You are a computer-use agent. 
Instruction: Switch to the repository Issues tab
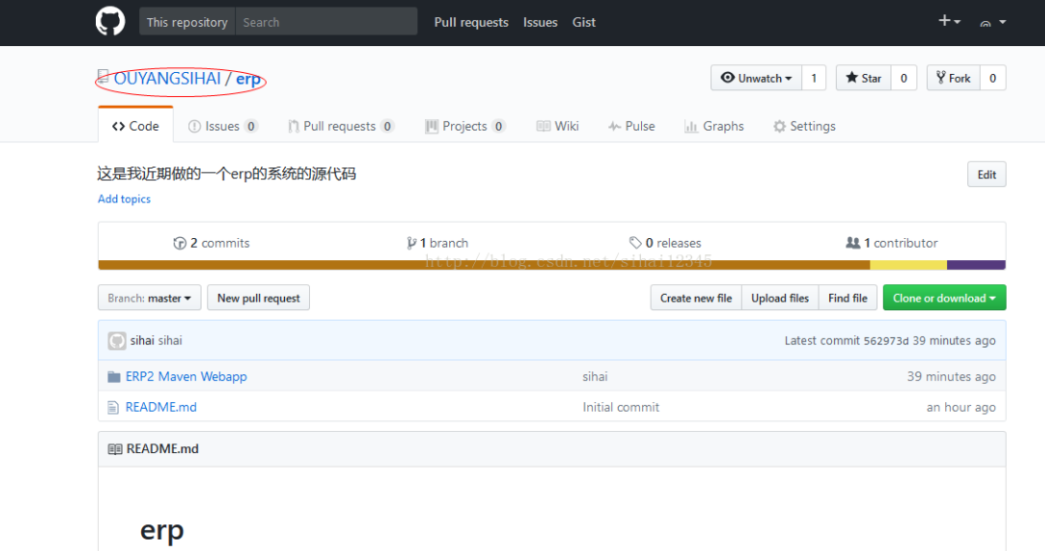pos(223,126)
